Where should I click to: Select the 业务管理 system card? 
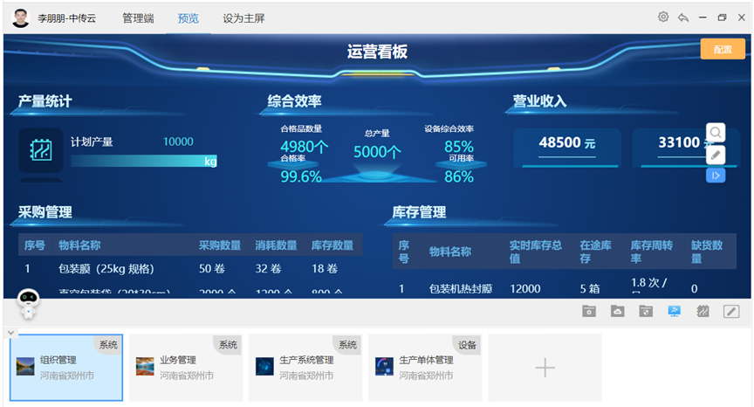186,367
